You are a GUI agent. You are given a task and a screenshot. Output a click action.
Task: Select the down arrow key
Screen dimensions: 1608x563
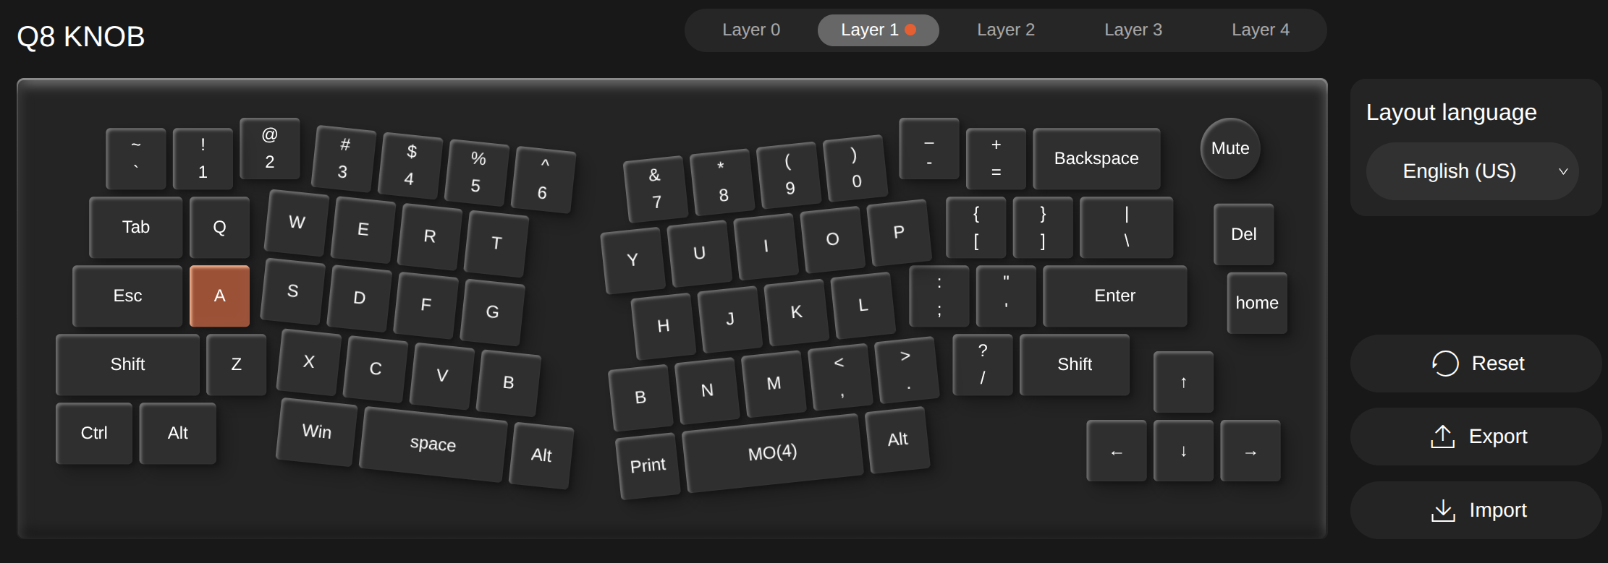[1183, 452]
